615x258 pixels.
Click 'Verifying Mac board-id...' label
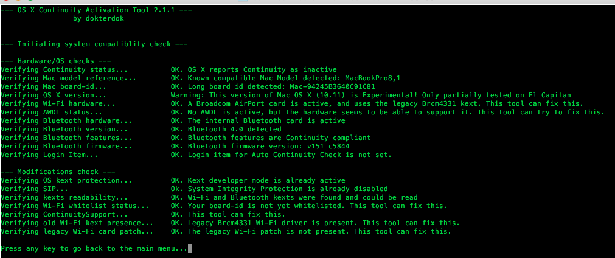54,86
